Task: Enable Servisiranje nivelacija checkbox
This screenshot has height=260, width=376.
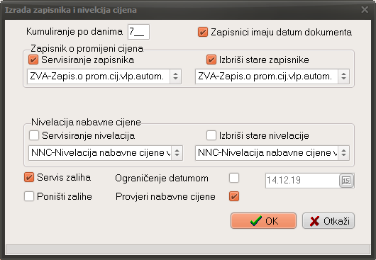Action: 34,135
